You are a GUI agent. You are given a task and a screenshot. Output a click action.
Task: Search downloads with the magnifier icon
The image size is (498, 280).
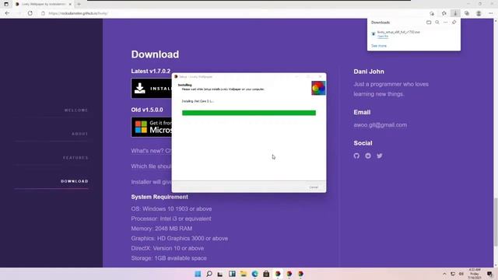437,23
